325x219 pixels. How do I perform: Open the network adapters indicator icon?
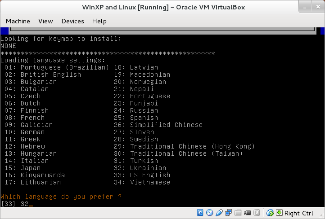(x=229, y=213)
